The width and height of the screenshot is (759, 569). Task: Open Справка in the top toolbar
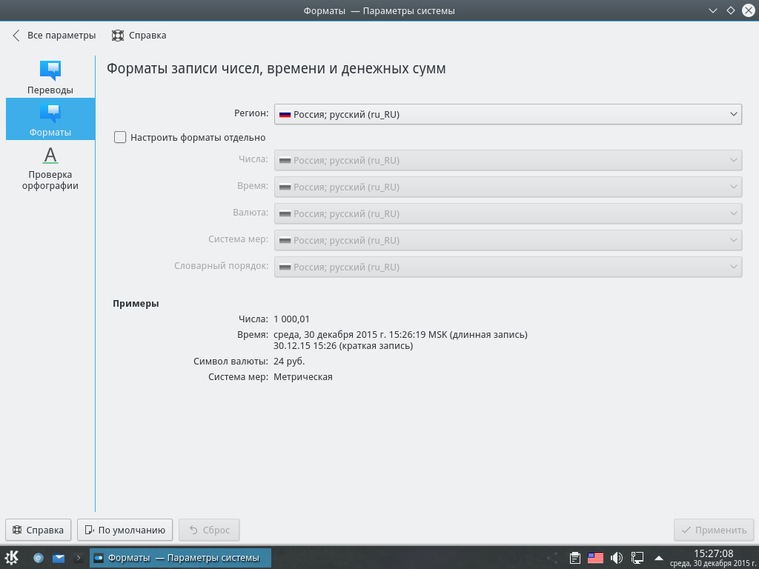tap(139, 36)
